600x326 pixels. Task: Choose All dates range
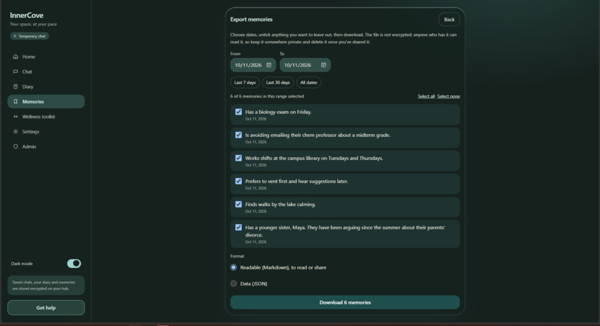pyautogui.click(x=308, y=83)
